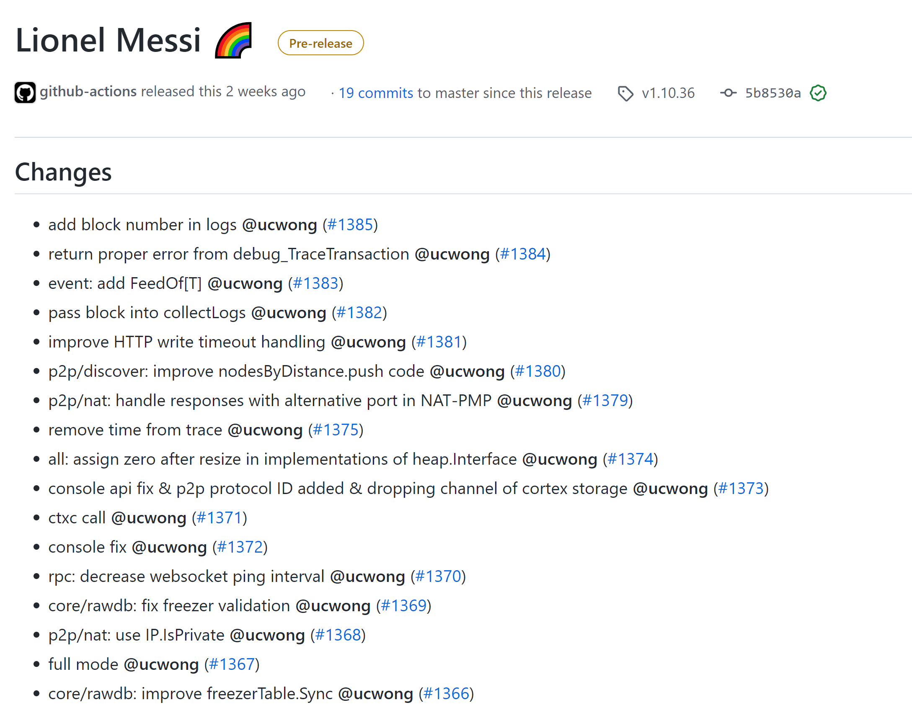Click @ucwong mention on FeedOf[T] line
The image size is (912, 718).
pyautogui.click(x=245, y=284)
